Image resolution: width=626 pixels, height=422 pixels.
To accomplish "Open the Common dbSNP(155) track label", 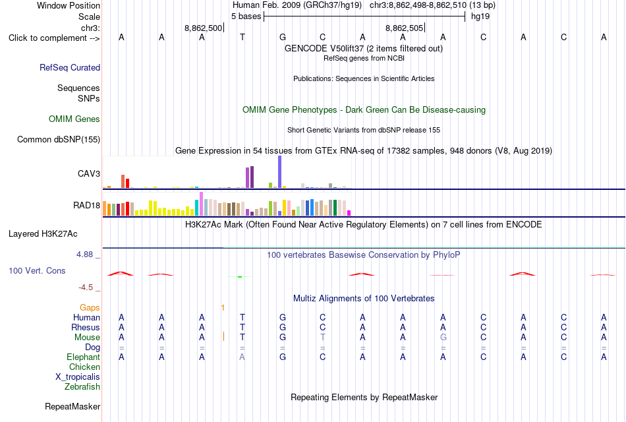I will coord(58,140).
